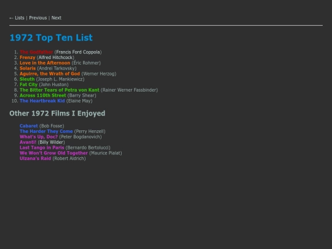The width and height of the screenshot is (332, 249).
Task: Click director name Andrei Tarkovsky
Action: [x=57, y=68]
